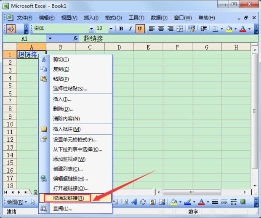
Task: Open the 帮助(H) menu
Action: tap(207, 18)
